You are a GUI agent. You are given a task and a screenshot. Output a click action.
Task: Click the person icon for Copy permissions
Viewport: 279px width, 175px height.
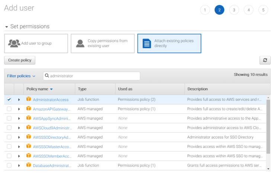80,43
